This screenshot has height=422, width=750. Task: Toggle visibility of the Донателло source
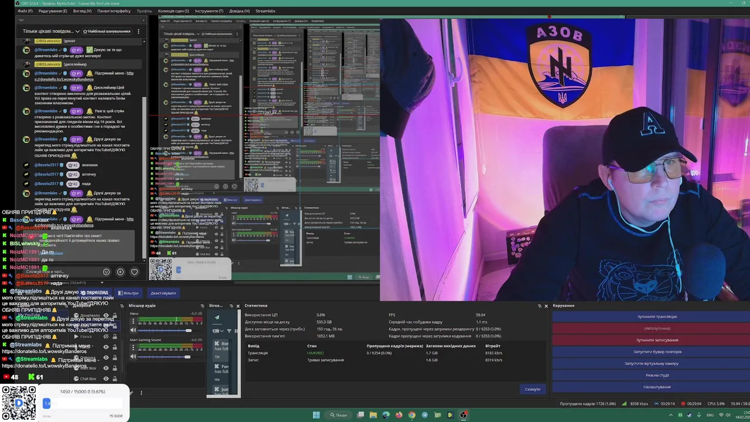point(106,315)
